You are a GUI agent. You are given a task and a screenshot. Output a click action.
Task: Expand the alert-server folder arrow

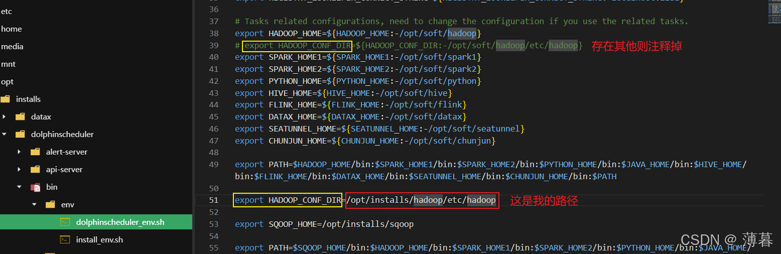[20, 152]
